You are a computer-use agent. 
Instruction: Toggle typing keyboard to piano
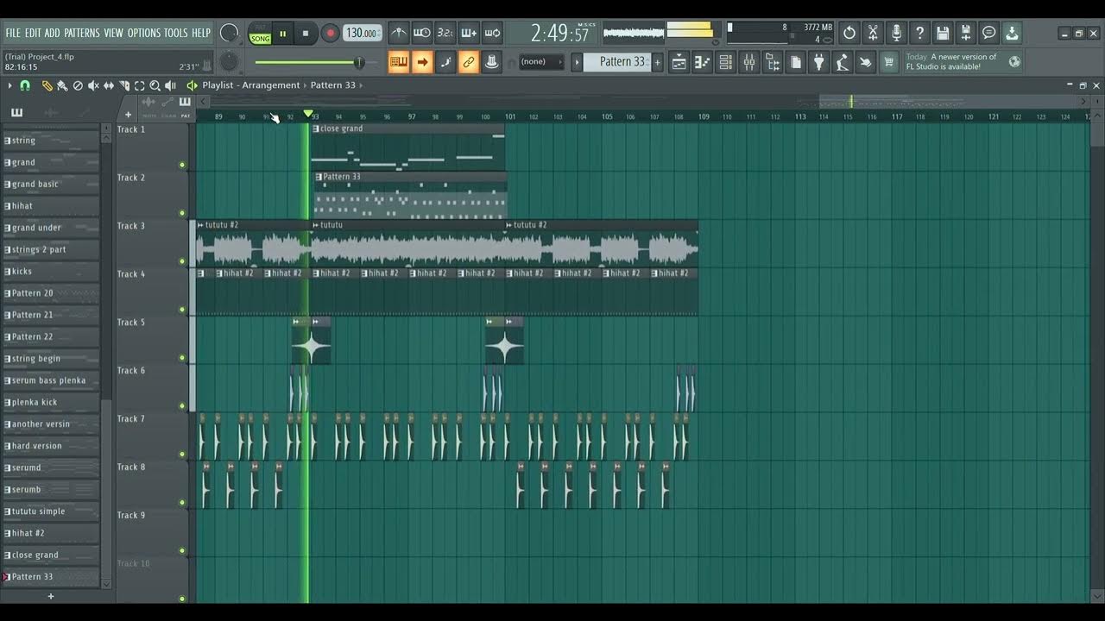398,62
